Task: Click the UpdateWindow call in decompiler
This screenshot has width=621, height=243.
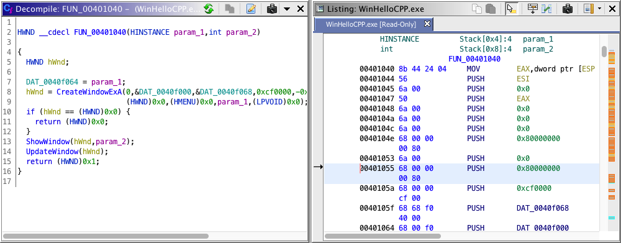Action: pyautogui.click(x=52, y=152)
